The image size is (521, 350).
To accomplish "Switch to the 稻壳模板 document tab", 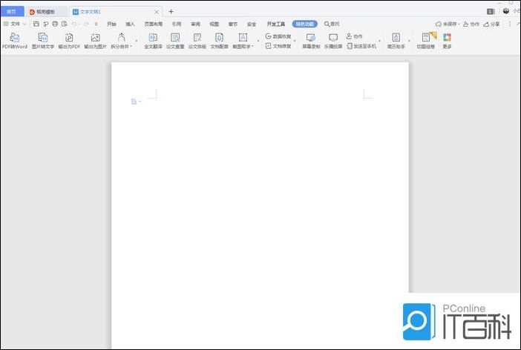I will pos(45,12).
